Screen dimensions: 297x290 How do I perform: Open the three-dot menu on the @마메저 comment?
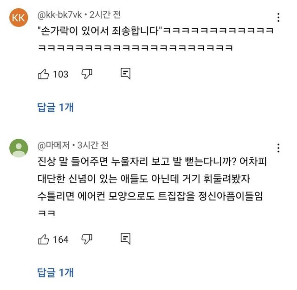point(278,148)
